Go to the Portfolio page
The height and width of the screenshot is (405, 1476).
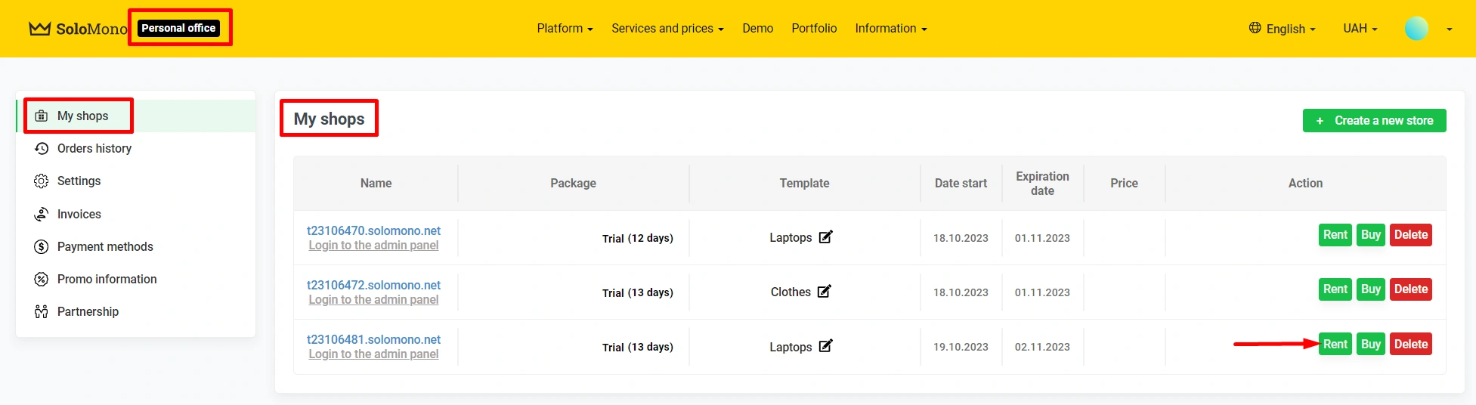(x=814, y=29)
